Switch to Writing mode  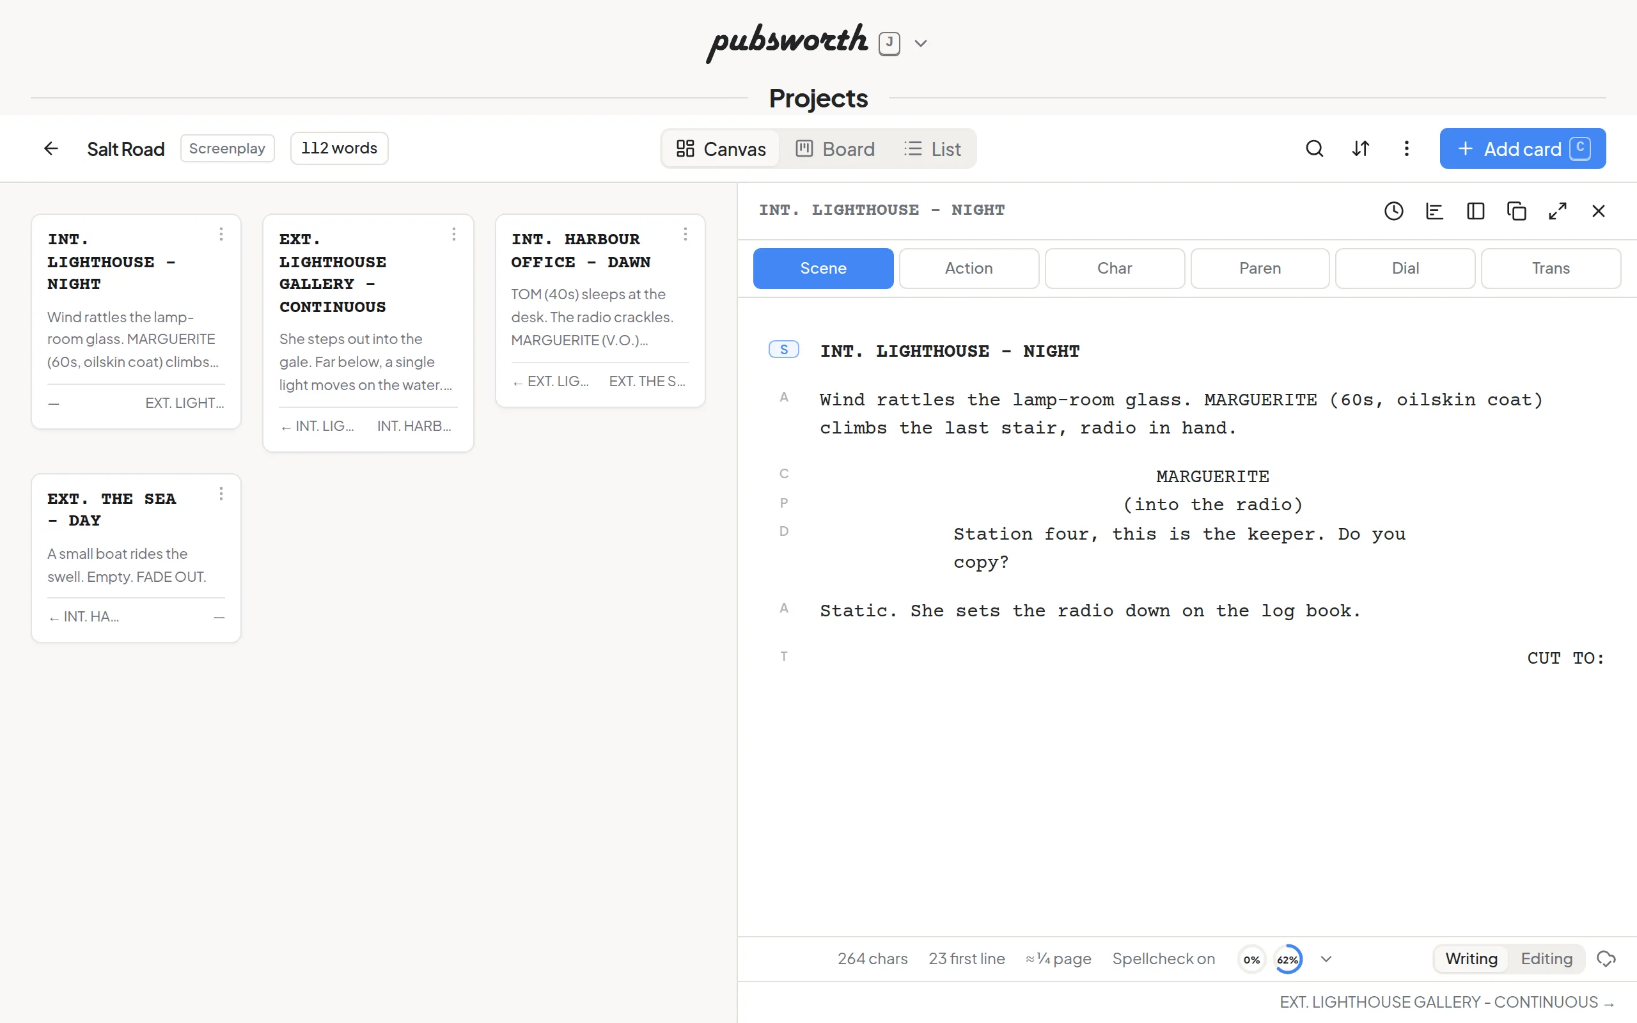pyautogui.click(x=1471, y=958)
